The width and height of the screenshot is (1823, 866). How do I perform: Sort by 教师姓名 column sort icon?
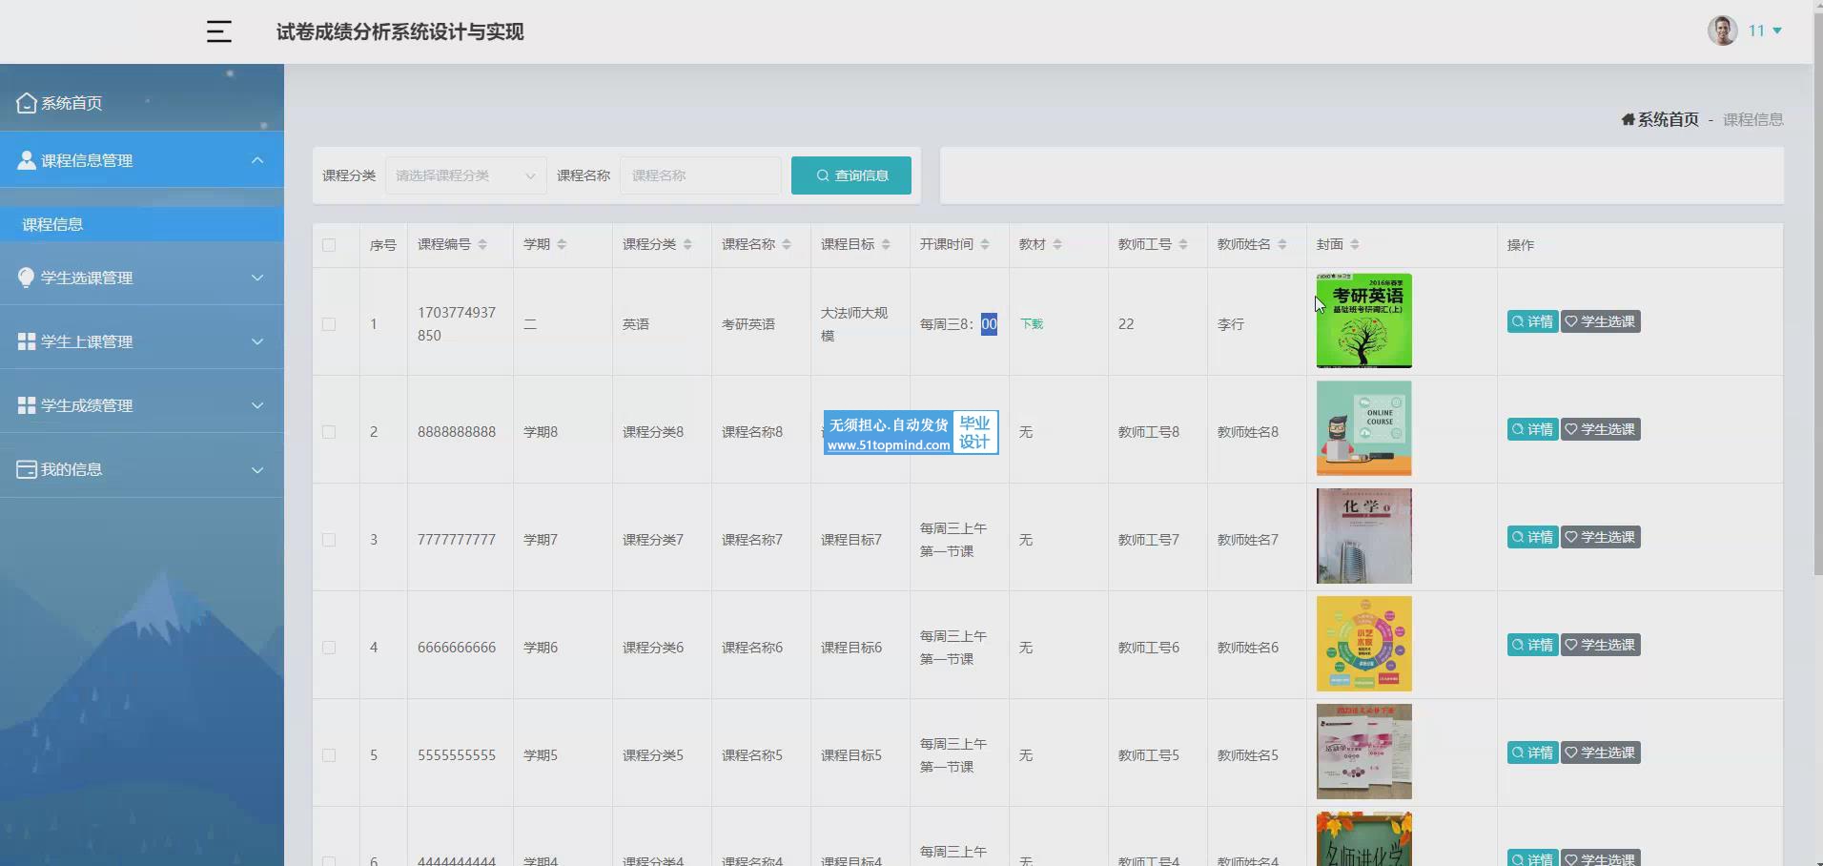[1282, 245]
